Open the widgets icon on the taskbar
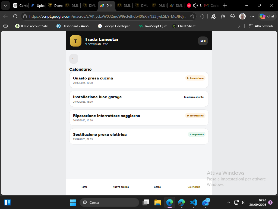 tap(8, 202)
